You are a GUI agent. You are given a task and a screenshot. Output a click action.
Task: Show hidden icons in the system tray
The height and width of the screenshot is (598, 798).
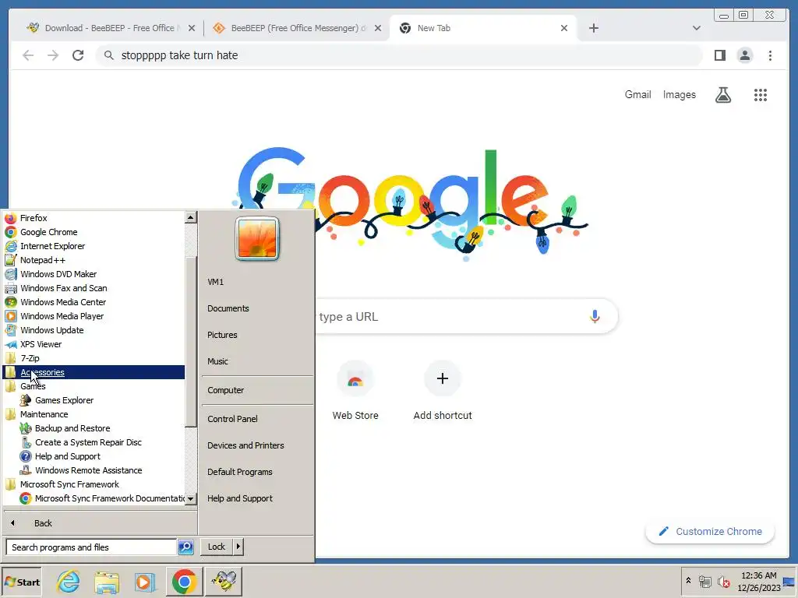[x=689, y=581]
